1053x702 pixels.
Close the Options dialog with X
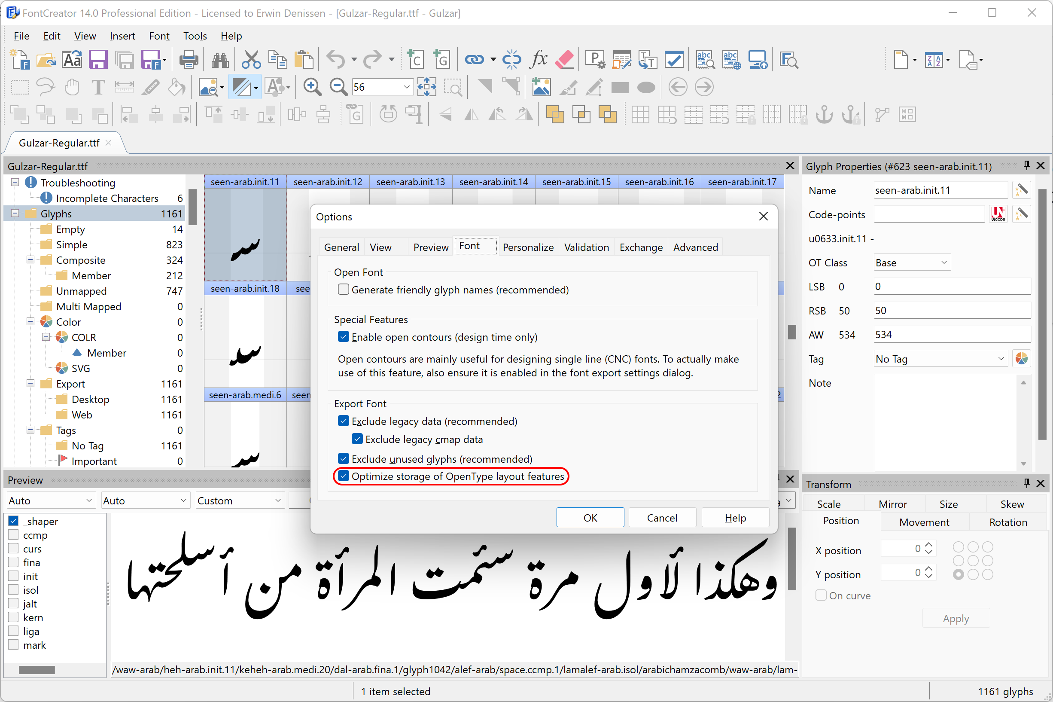763,216
